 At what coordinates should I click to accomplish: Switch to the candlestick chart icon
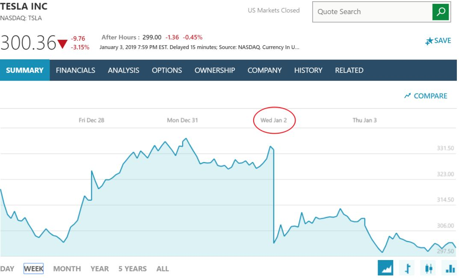point(429,268)
